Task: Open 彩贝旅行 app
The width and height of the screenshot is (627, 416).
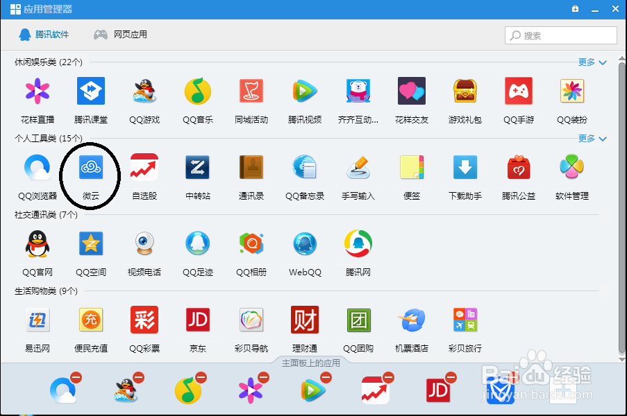Action: (x=465, y=320)
